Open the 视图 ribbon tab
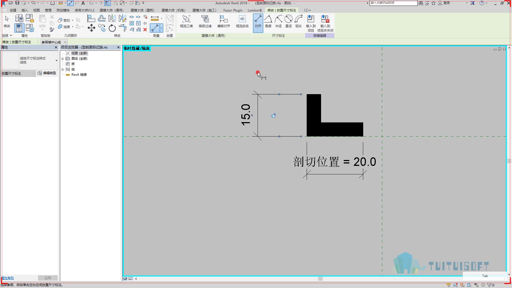This screenshot has width=512, height=288. (36, 10)
